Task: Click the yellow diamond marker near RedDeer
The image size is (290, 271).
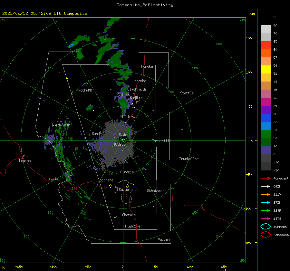Action: (132, 105)
